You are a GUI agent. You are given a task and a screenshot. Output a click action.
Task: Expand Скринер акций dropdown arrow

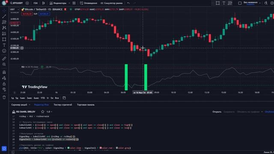[30, 105]
